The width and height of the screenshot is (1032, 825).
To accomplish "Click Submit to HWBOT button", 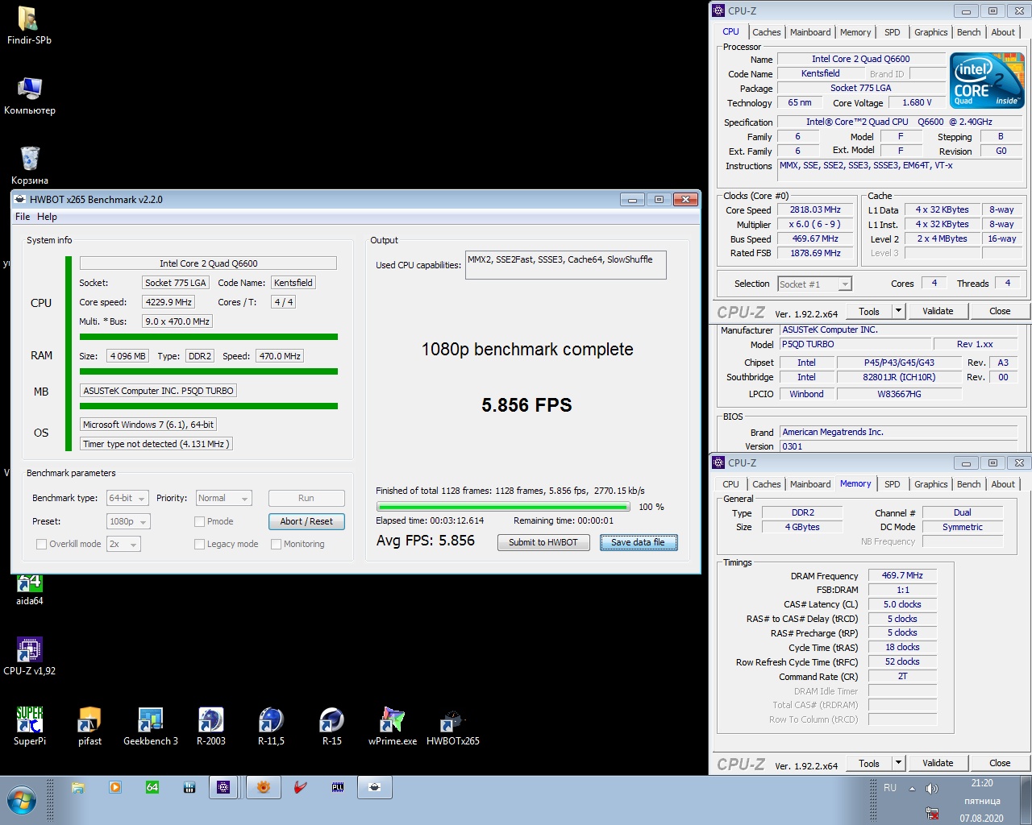I will 543,542.
